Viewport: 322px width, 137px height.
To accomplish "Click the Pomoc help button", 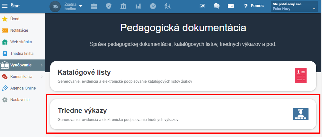I will pos(254,6).
